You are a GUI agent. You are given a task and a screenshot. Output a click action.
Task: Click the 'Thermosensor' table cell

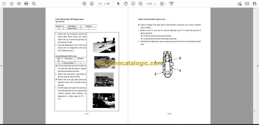coord(72,28)
